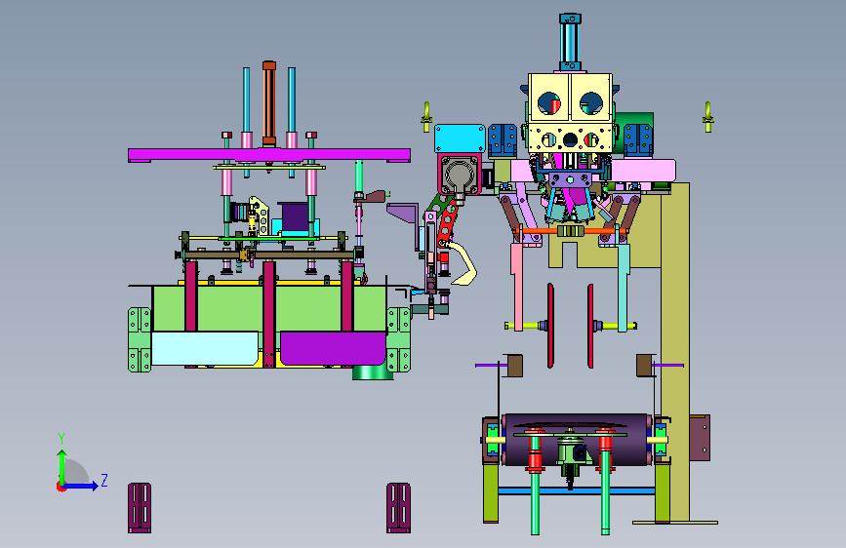Select the blue horizontal crossbar near floor
This screenshot has width=846, height=548.
pyautogui.click(x=577, y=490)
